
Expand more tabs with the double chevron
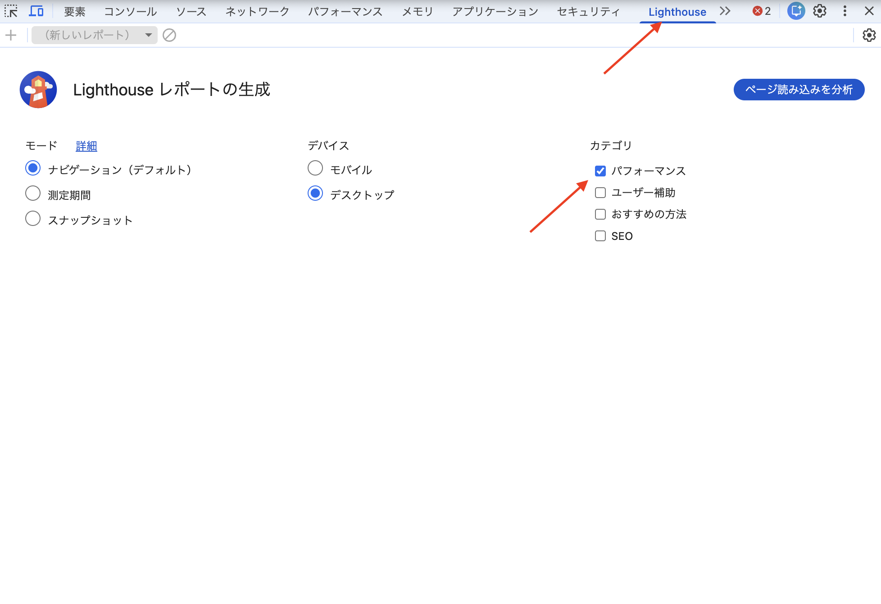coord(725,11)
